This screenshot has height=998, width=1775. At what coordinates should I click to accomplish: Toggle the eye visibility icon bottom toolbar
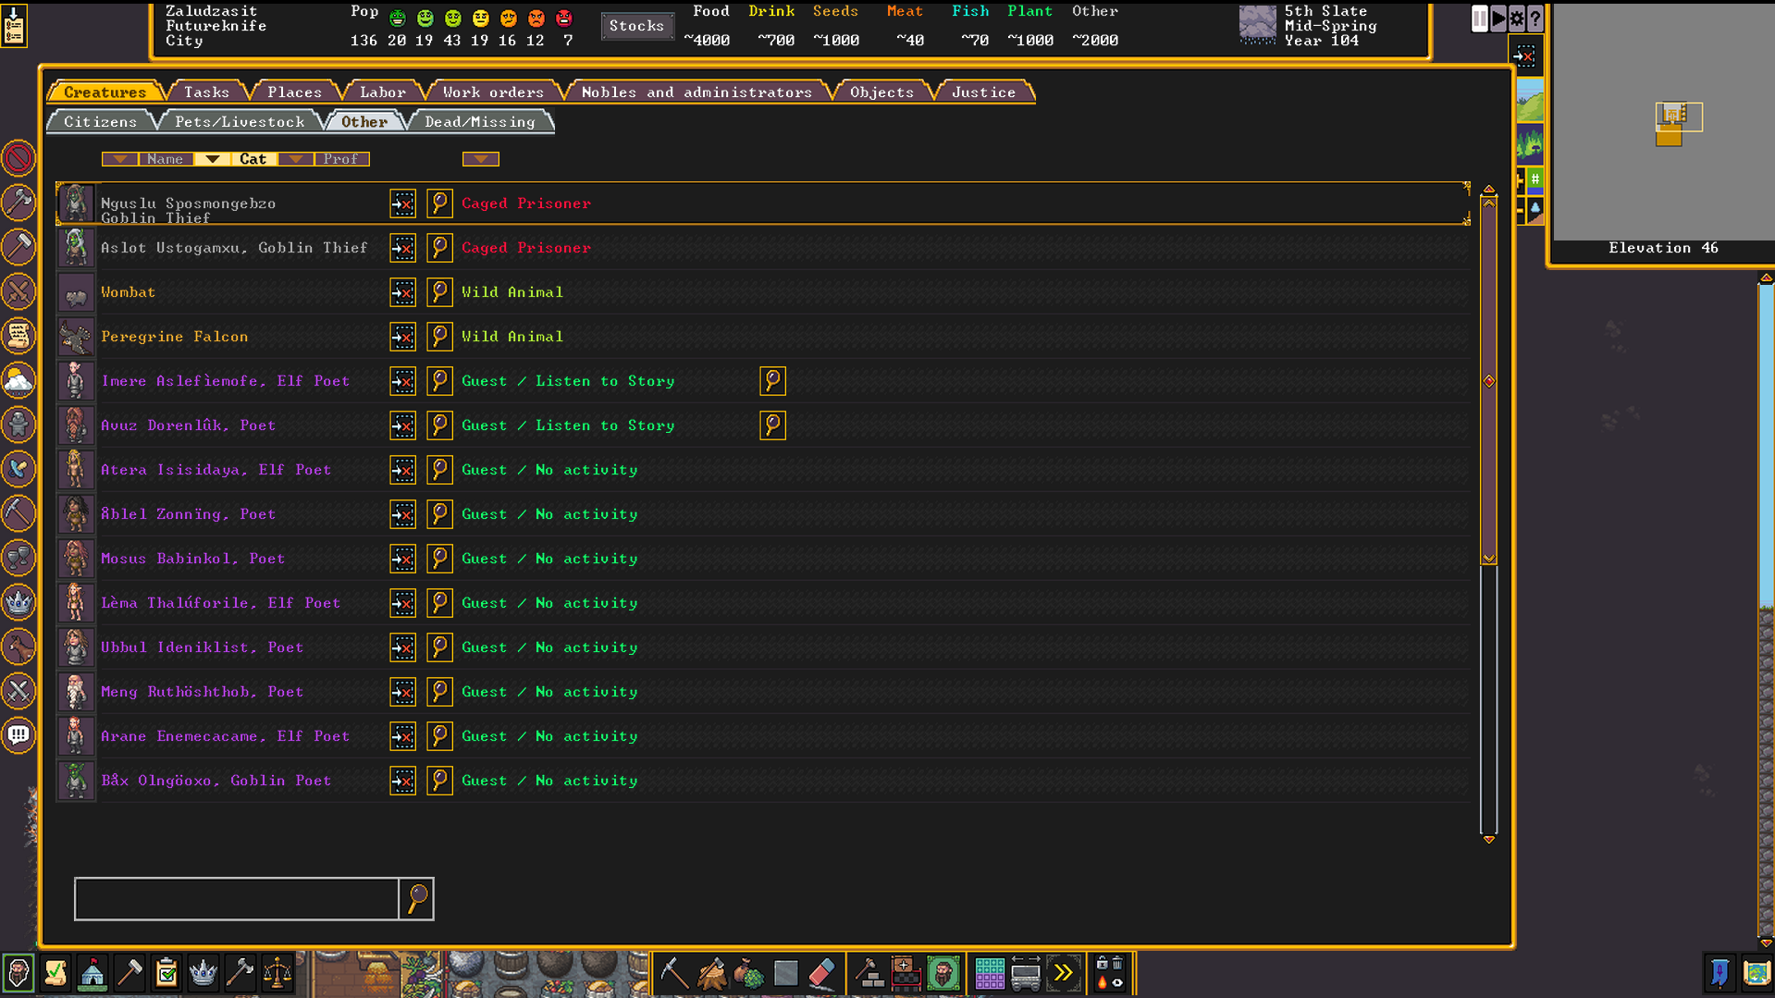pyautogui.click(x=1117, y=982)
